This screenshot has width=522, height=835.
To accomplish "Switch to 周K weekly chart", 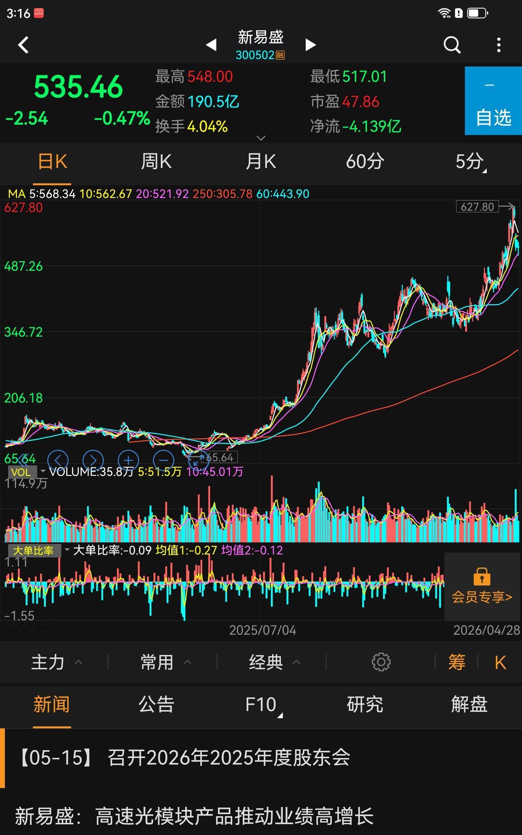I will (156, 162).
